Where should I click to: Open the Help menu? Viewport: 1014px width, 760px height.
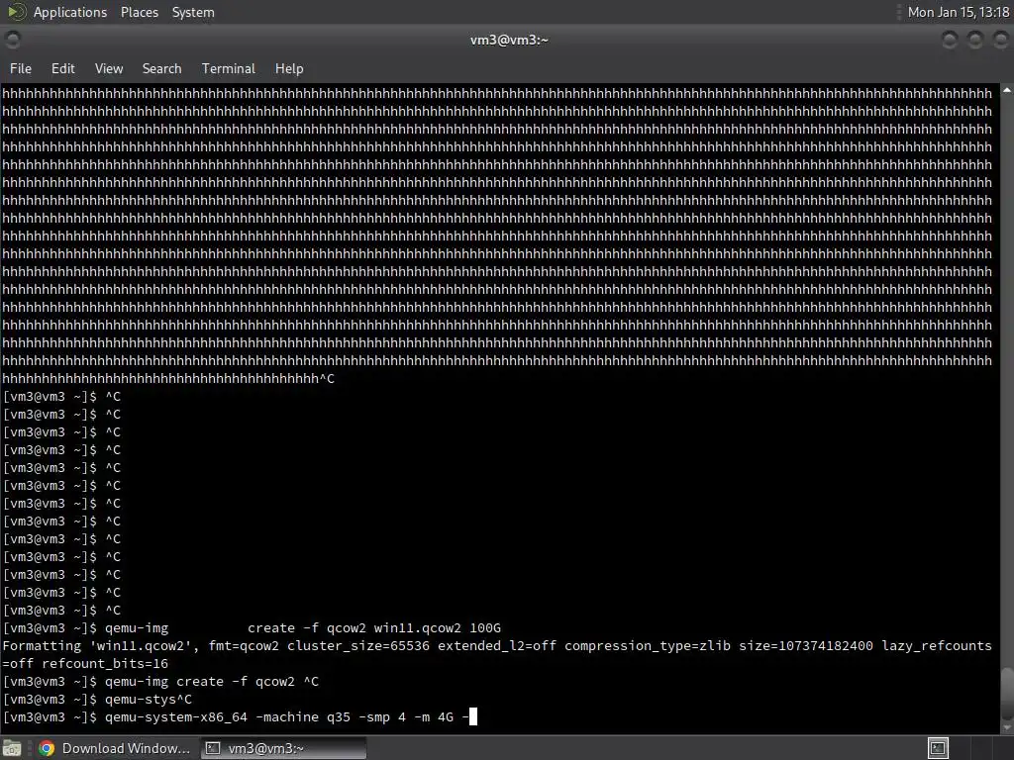point(289,68)
